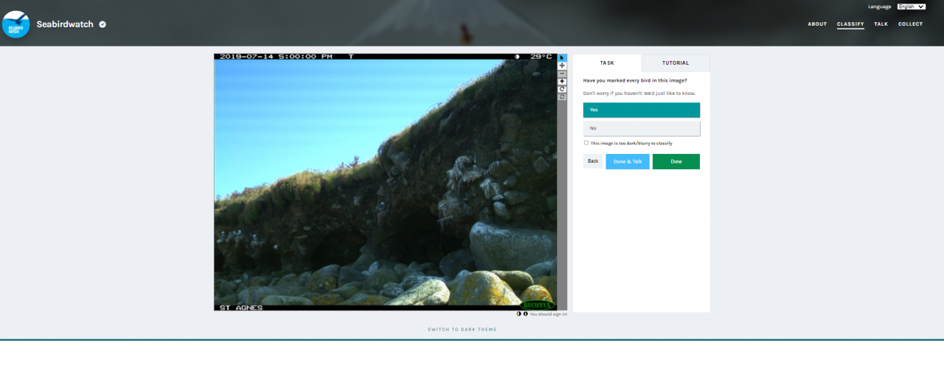
Task: Click the verified checkmark badge
Action: [x=103, y=24]
